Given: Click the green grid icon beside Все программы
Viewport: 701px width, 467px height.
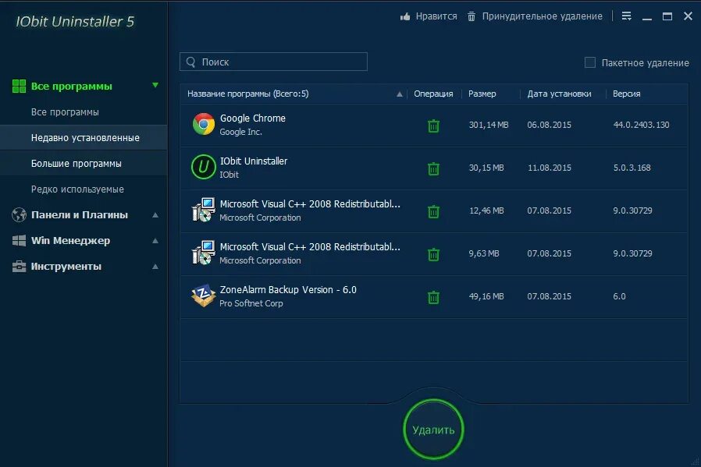Looking at the screenshot, I should pos(19,87).
